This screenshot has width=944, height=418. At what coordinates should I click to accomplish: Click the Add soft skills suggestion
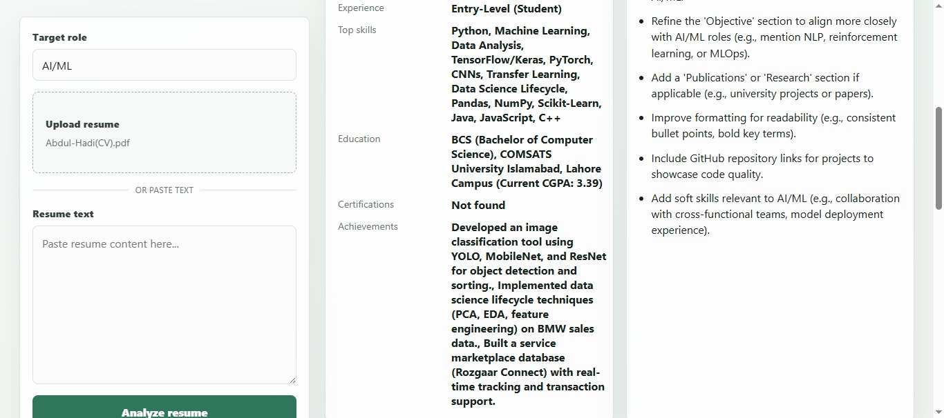click(x=775, y=215)
